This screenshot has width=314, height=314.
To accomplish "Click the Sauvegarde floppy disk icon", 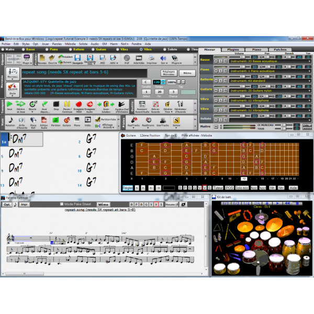I will (77, 58).
